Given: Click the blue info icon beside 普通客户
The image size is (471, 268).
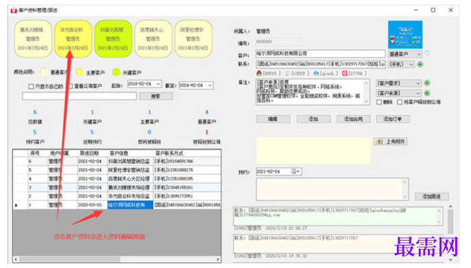Looking at the screenshot, I should 427,53.
